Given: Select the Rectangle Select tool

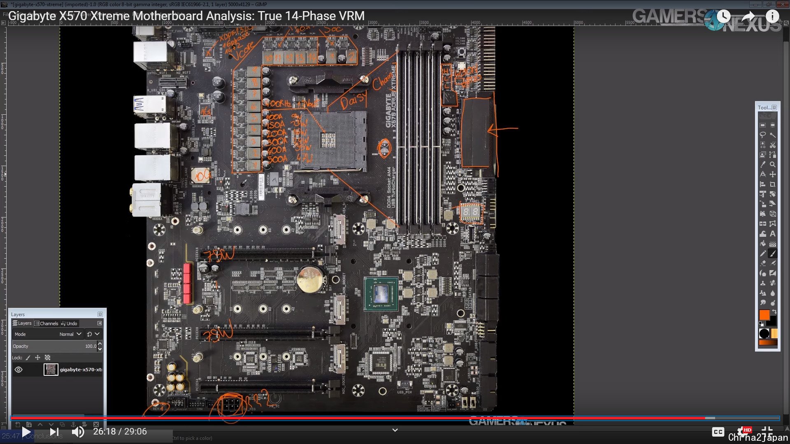Looking at the screenshot, I should point(762,125).
